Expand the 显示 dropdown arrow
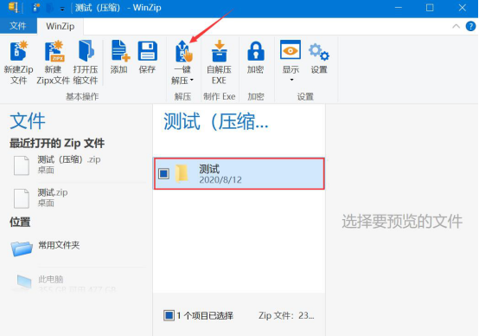Image resolution: width=479 pixels, height=336 pixels. point(291,80)
